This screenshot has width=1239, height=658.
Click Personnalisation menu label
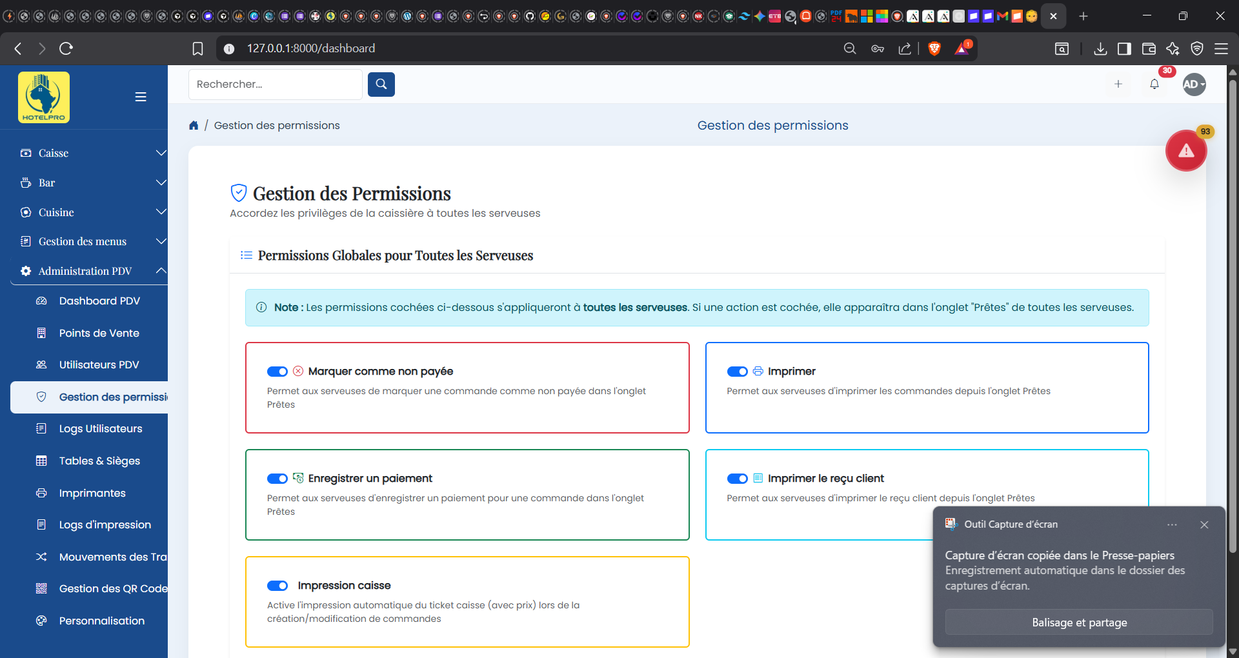click(x=102, y=621)
